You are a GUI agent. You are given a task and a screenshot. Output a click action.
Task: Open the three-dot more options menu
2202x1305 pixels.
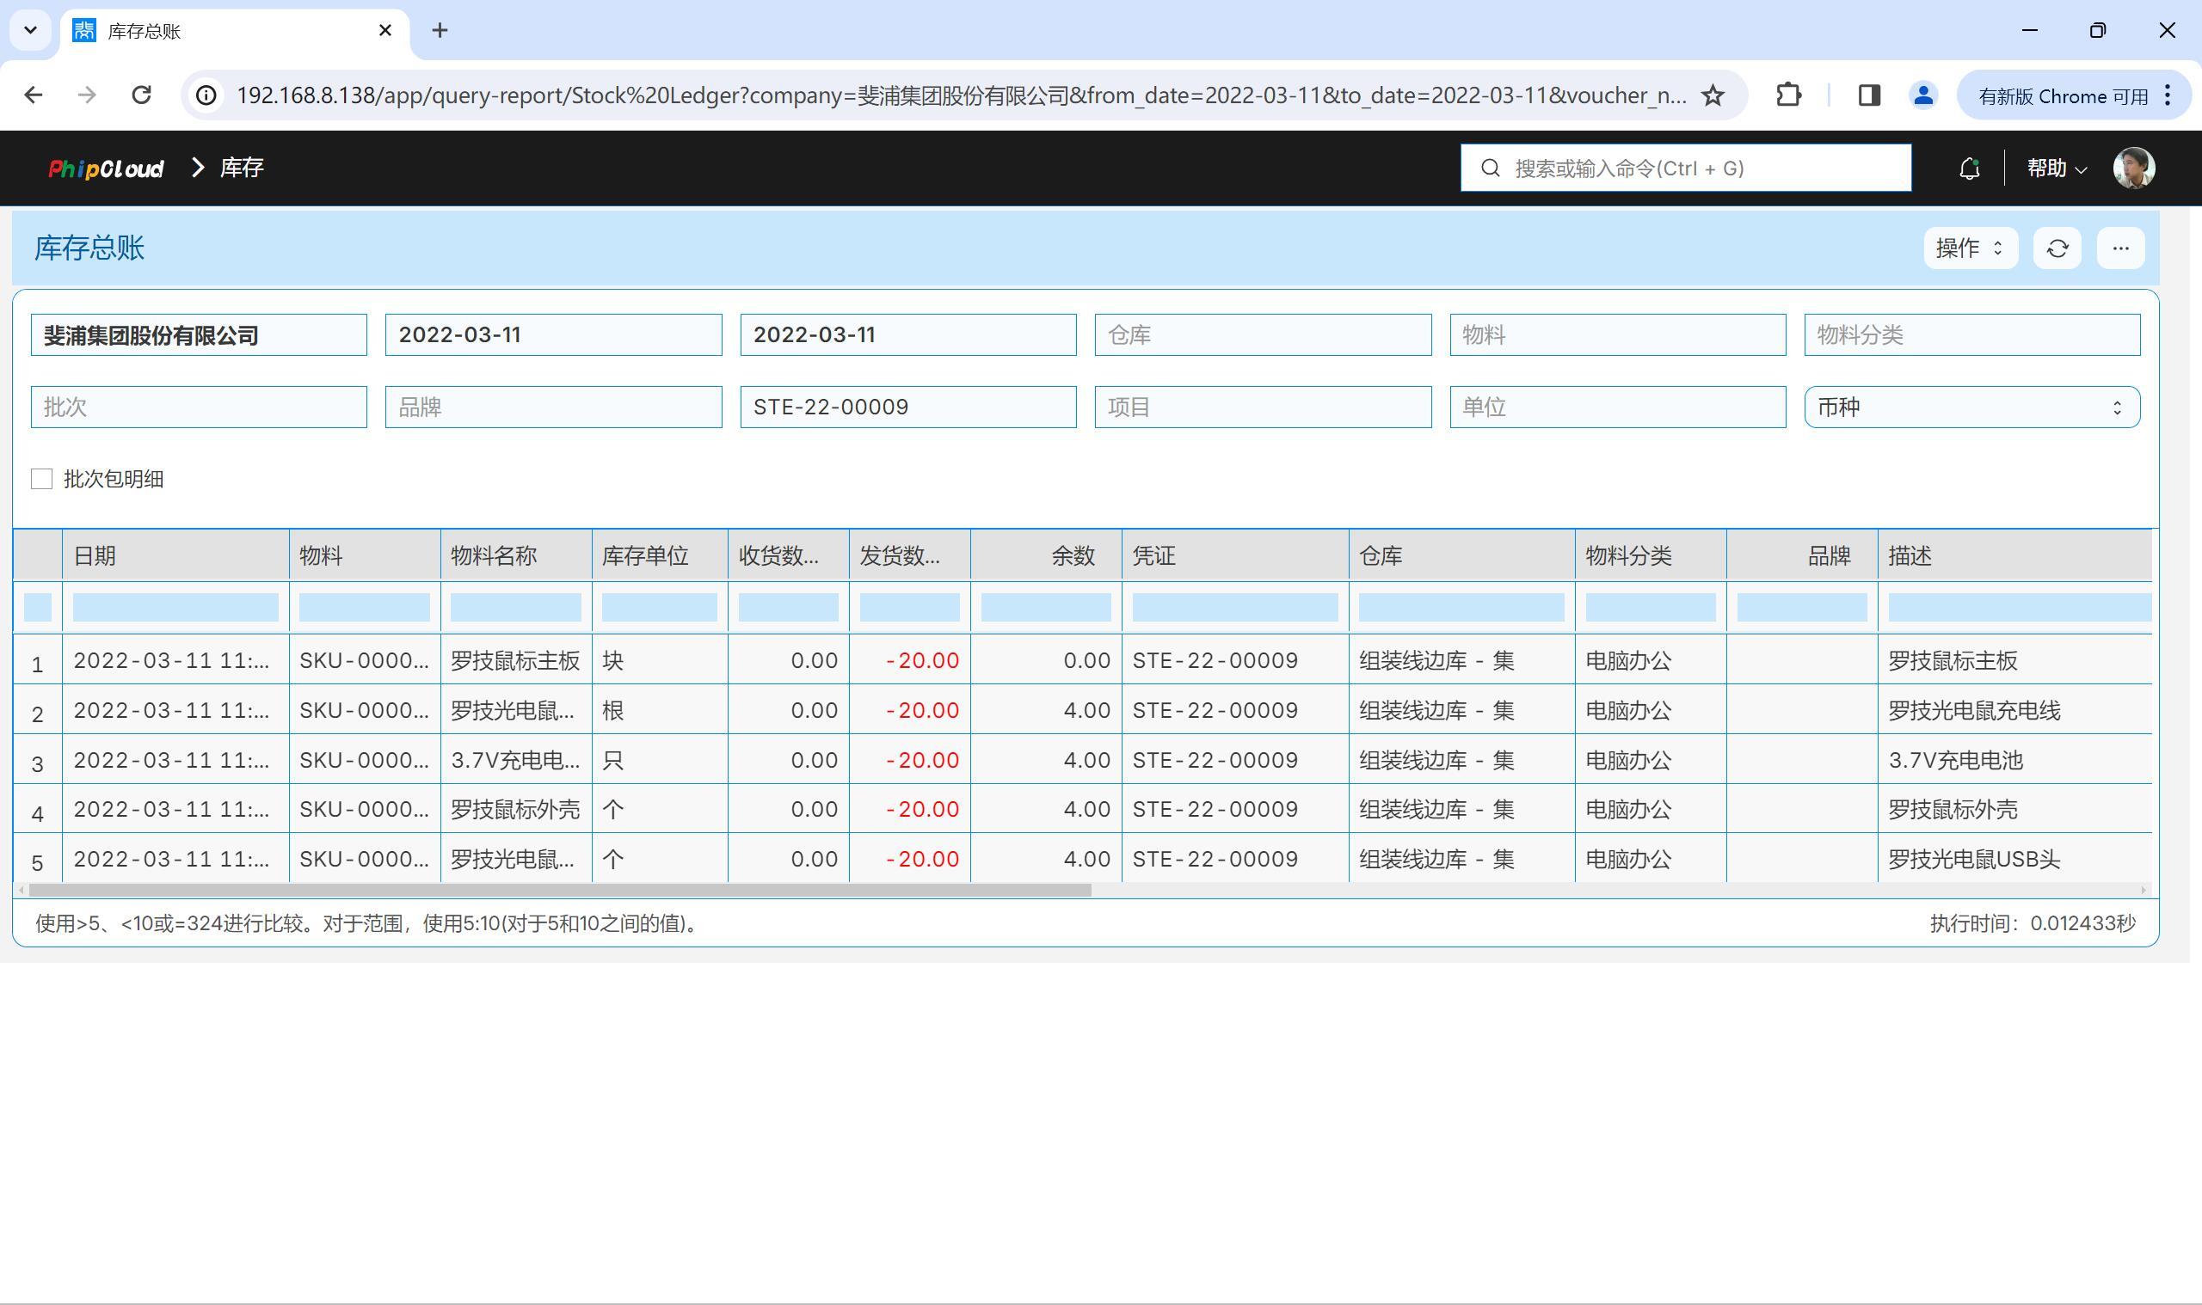pyautogui.click(x=2120, y=248)
